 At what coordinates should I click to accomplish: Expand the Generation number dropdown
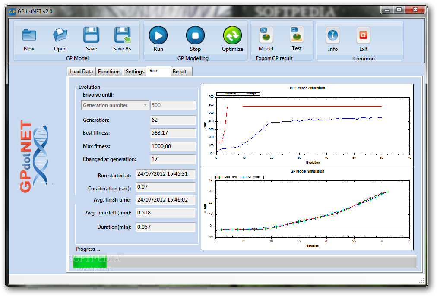[115, 105]
